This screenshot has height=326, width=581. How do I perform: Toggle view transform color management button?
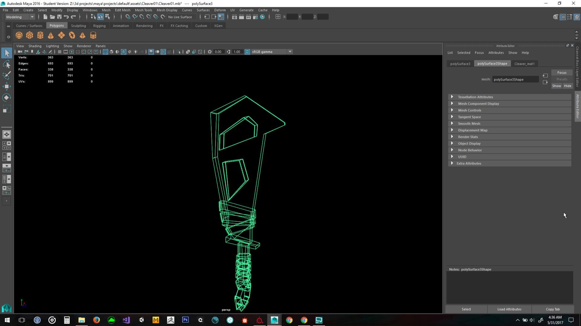(x=247, y=52)
